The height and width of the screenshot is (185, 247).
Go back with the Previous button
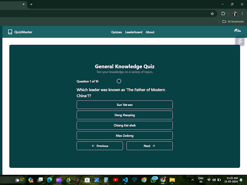(x=100, y=146)
